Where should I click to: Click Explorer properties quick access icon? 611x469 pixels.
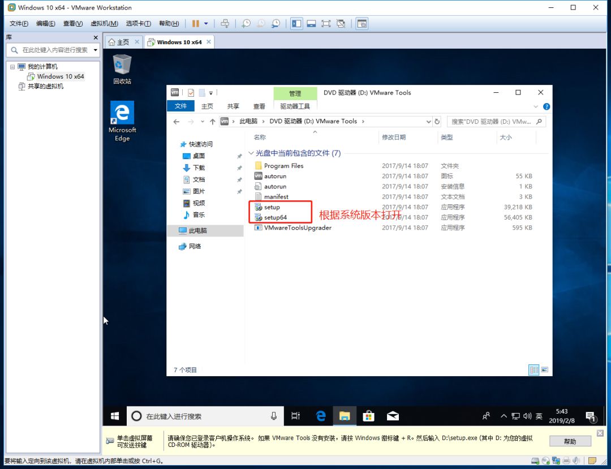pos(191,93)
